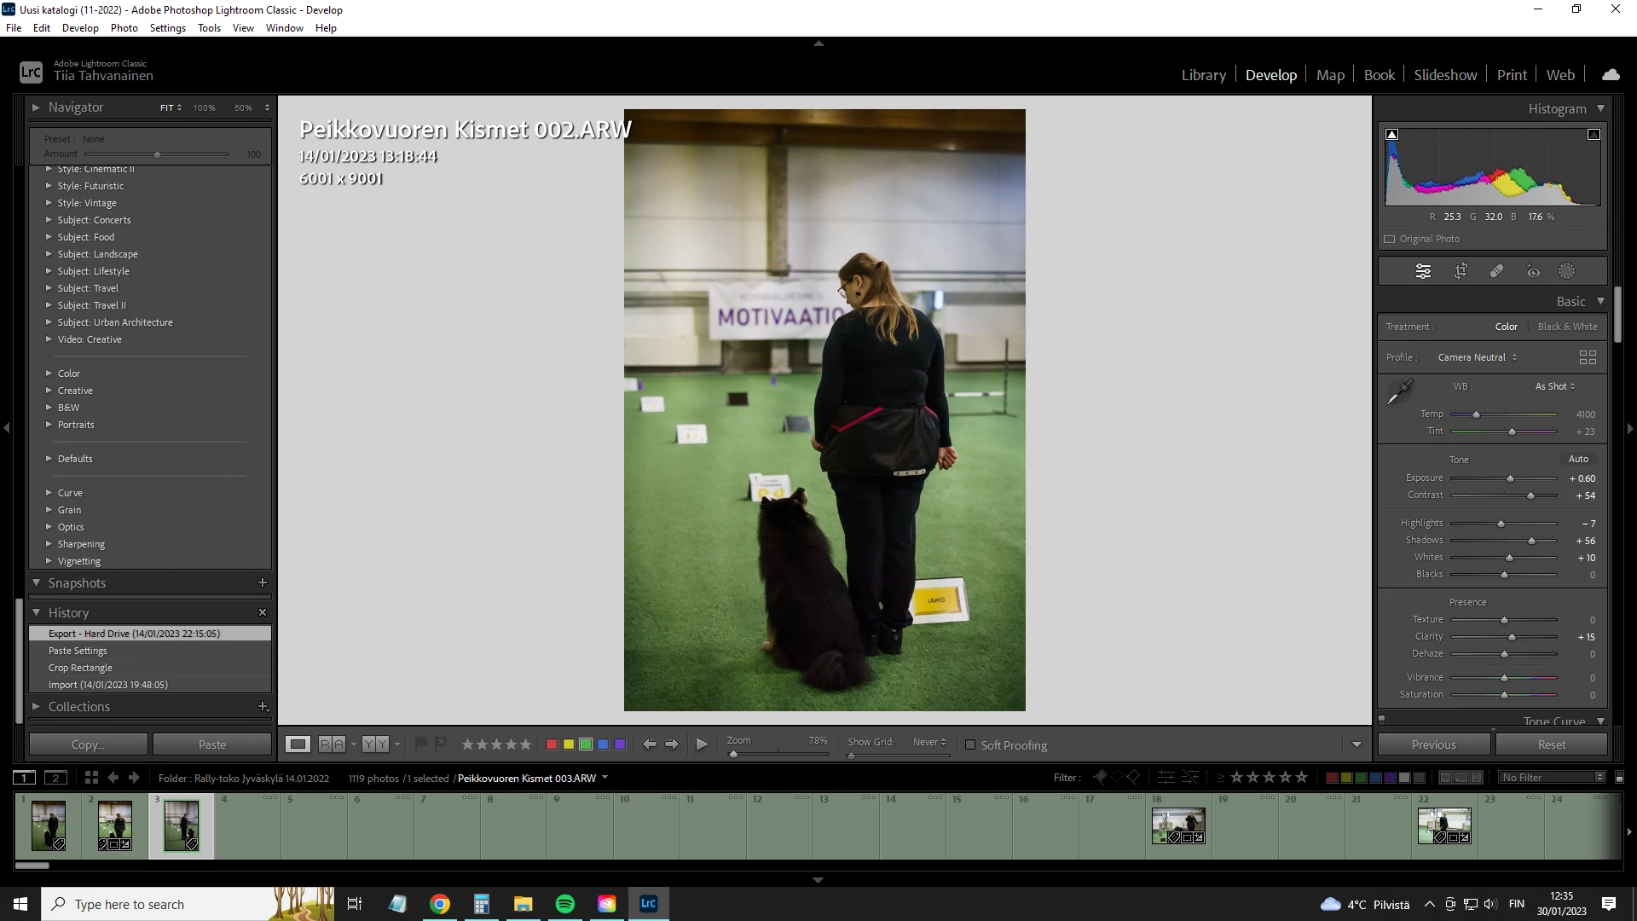Switch to the Library module
This screenshot has height=921, width=1637.
coord(1203,75)
